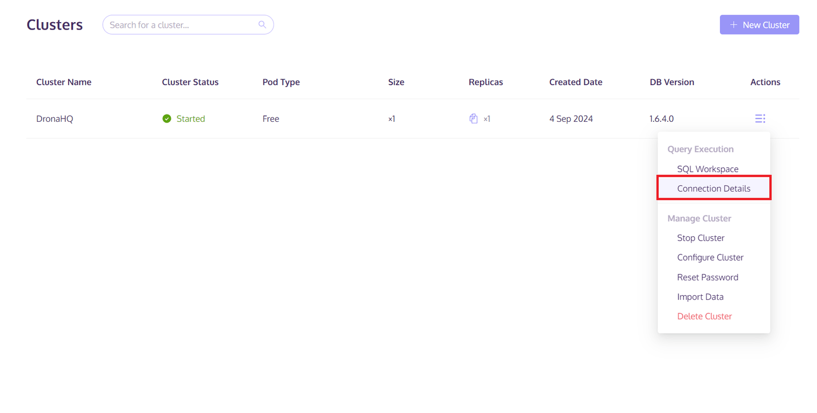Click the green Started status checkmark
The width and height of the screenshot is (817, 413).
167,118
